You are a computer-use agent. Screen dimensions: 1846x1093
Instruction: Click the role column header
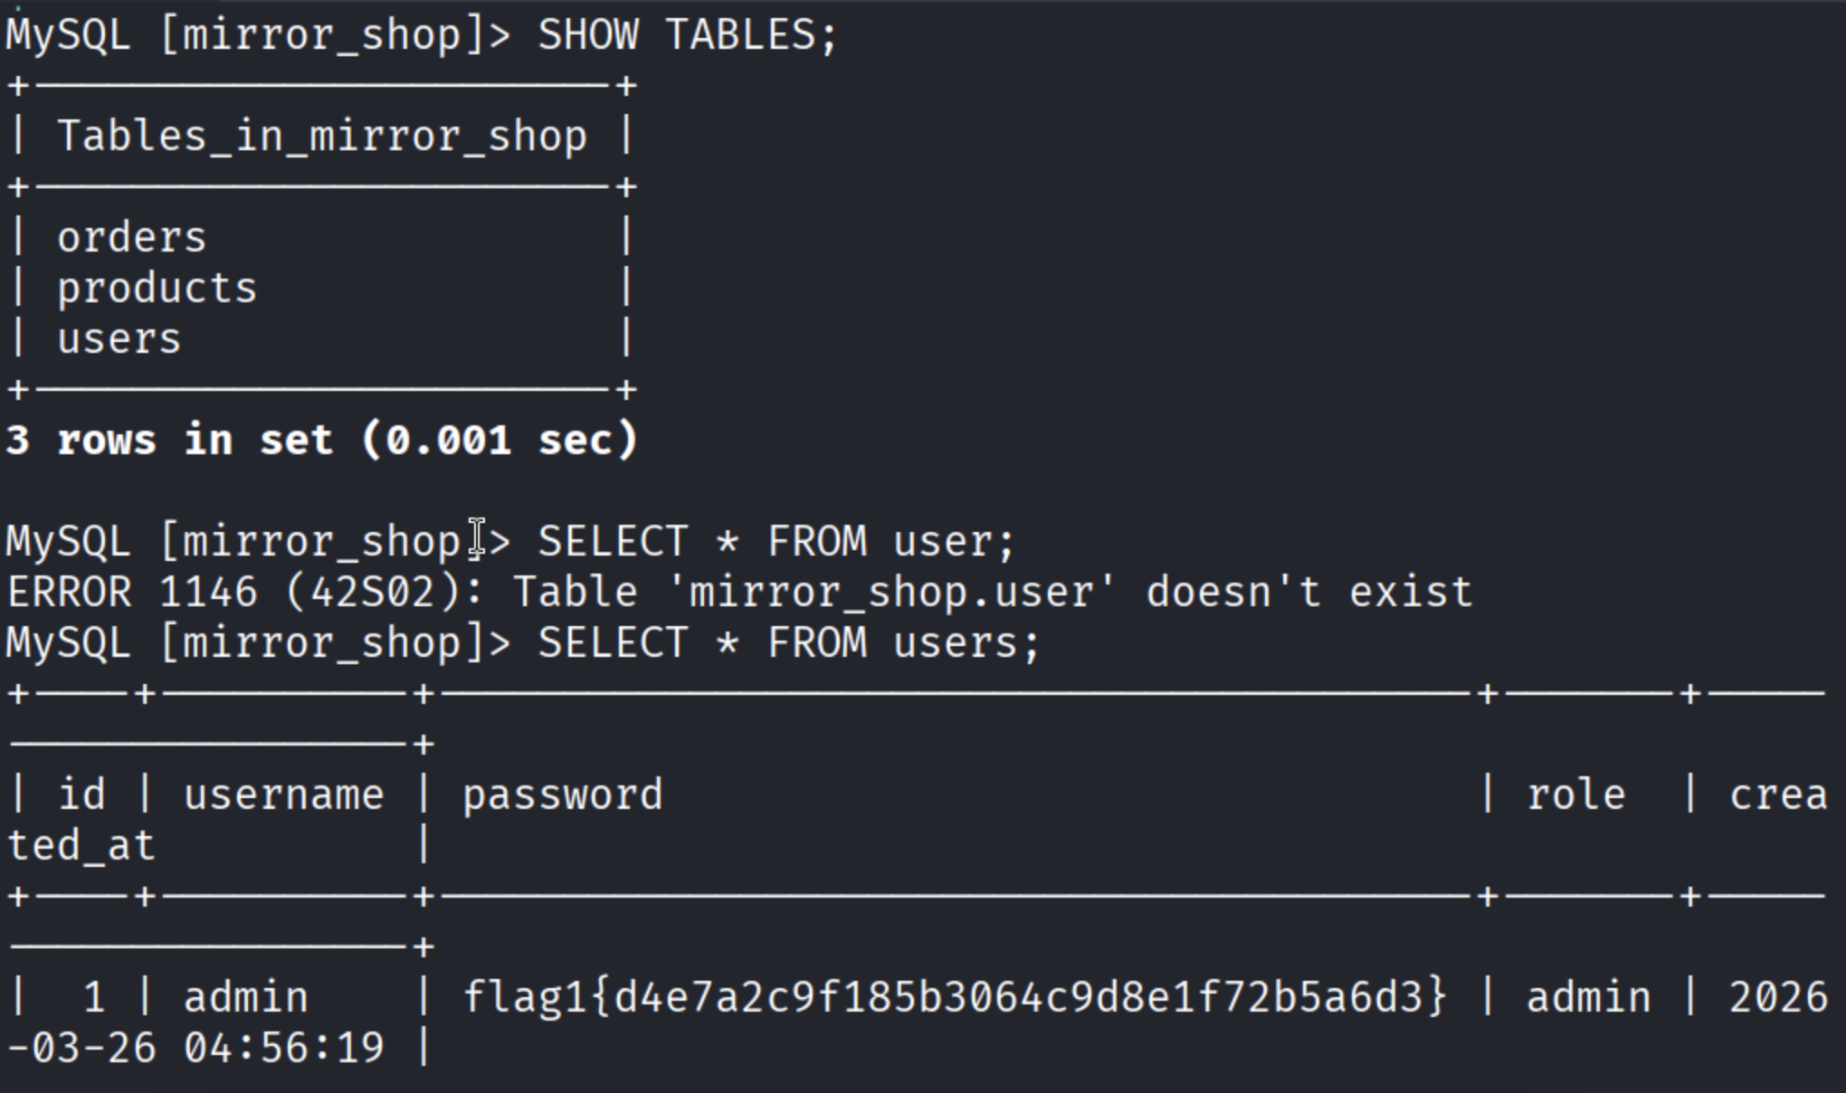(1576, 796)
